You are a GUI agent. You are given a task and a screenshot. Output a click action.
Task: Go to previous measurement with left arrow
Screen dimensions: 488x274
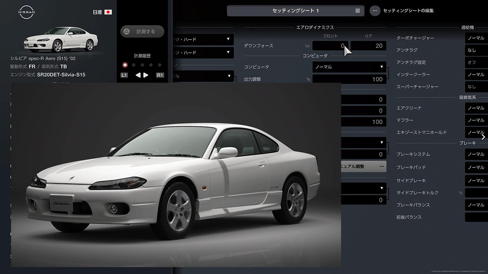point(138,75)
